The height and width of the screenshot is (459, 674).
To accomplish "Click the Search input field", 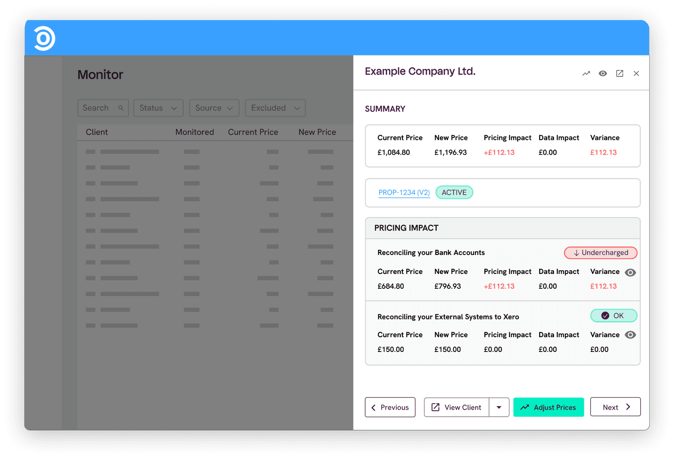I will click(103, 108).
